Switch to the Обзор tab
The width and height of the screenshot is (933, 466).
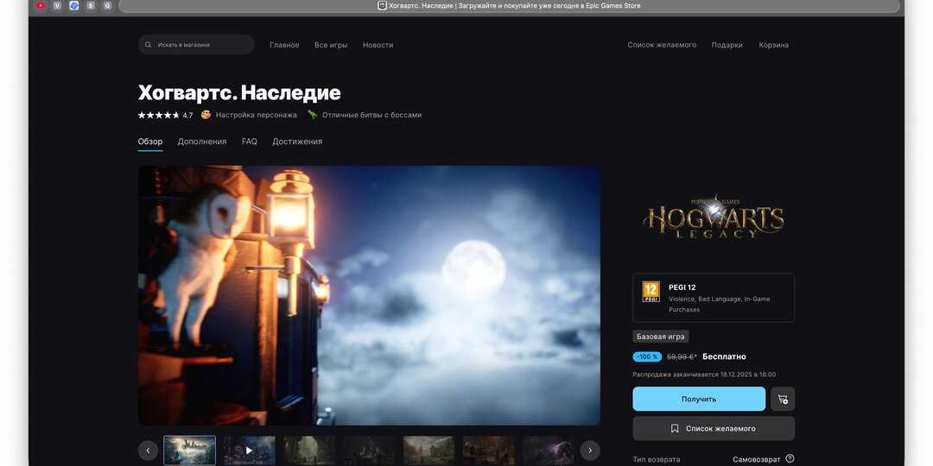pos(150,142)
